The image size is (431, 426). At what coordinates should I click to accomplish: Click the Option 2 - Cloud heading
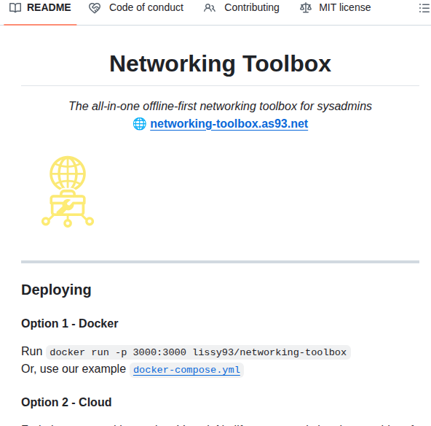pyautogui.click(x=66, y=403)
